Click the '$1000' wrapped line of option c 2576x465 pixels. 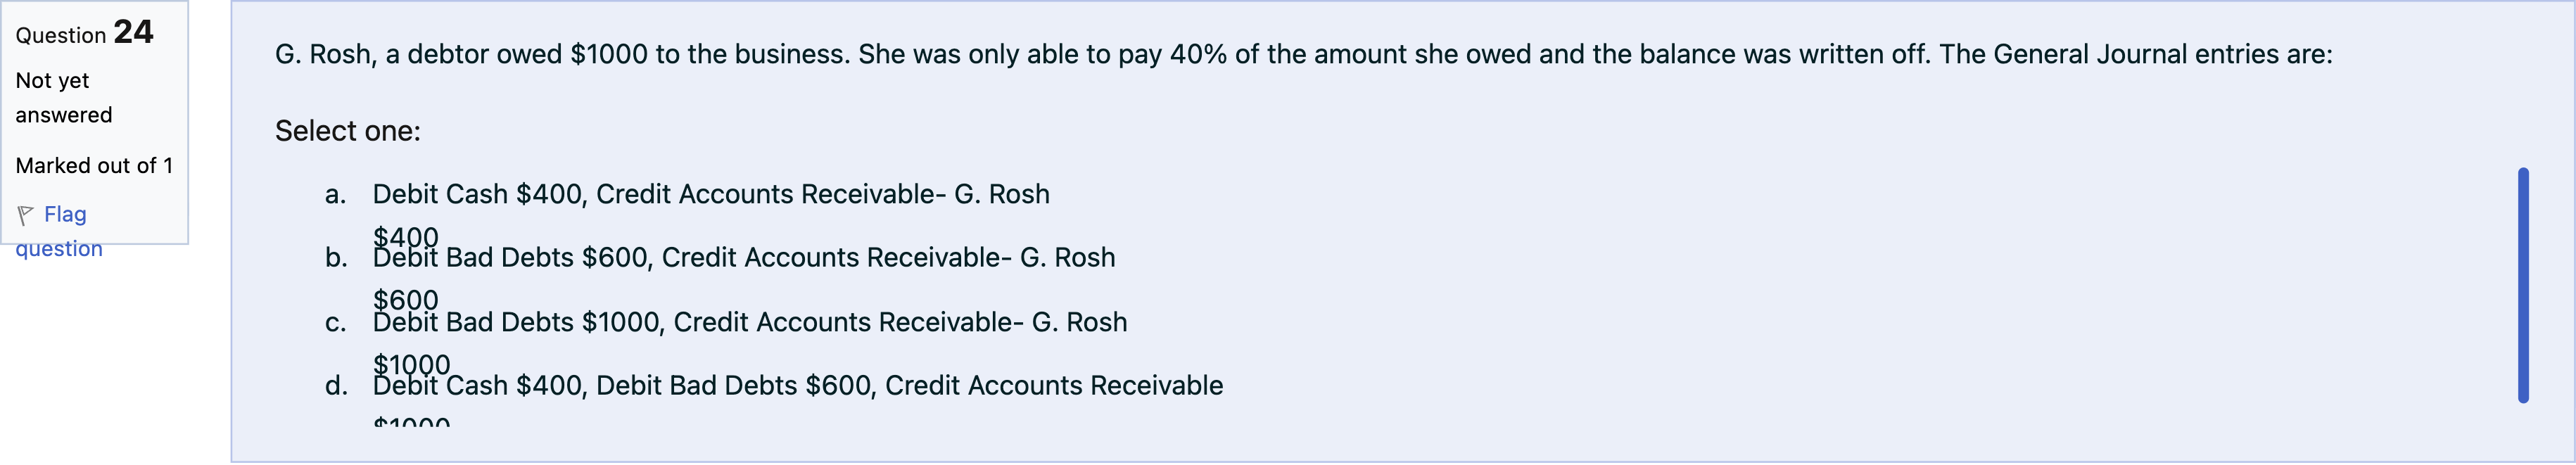411,363
